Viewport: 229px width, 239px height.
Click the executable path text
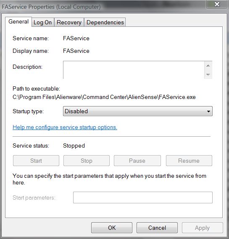point(104,97)
